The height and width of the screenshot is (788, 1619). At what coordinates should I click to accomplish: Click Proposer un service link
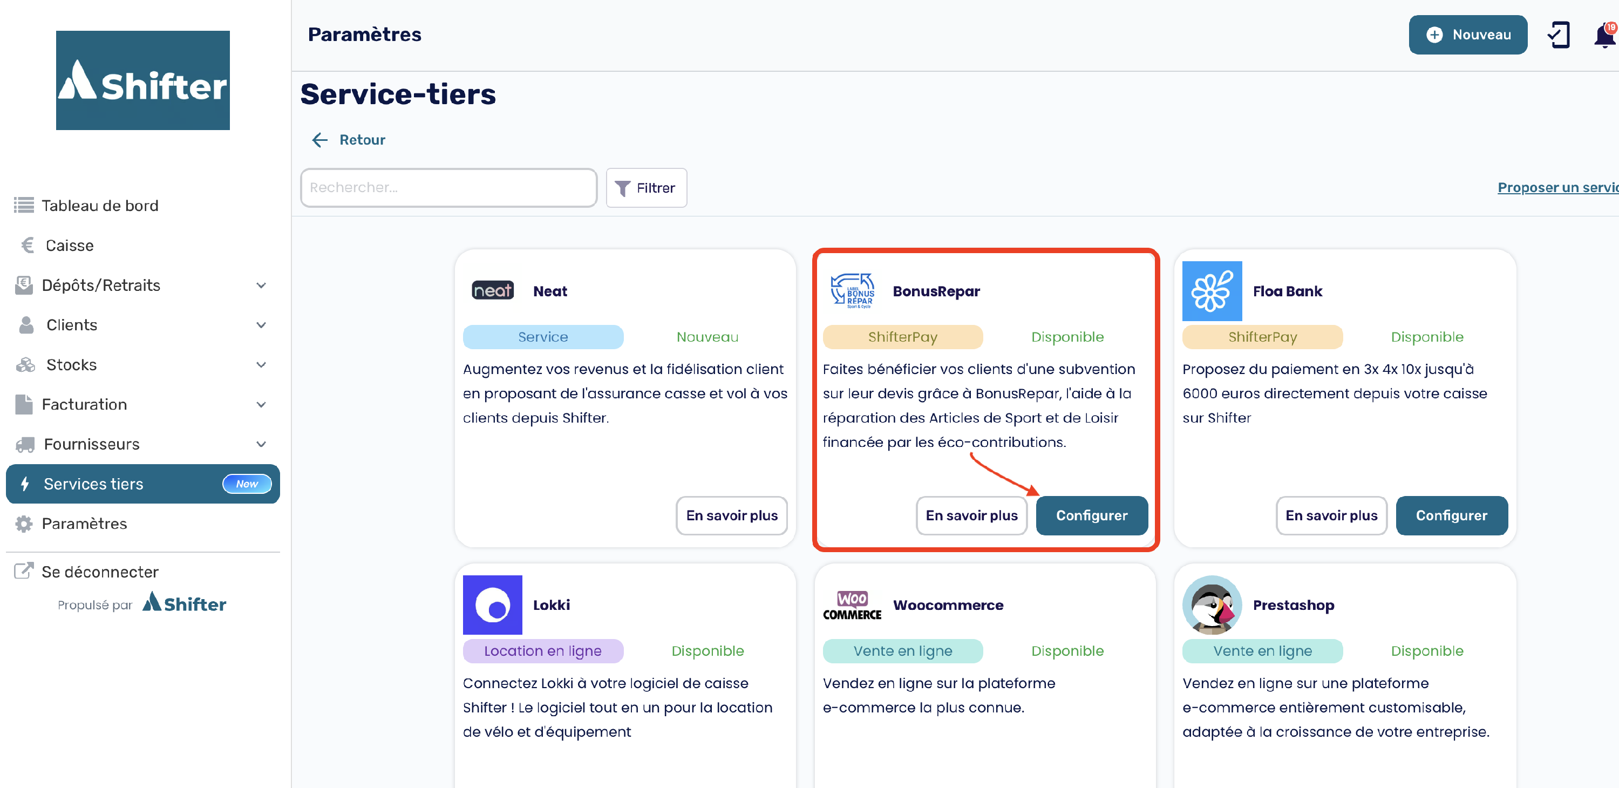[1557, 187]
